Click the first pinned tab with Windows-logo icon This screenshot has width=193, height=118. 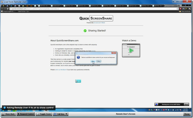pos(3,6)
